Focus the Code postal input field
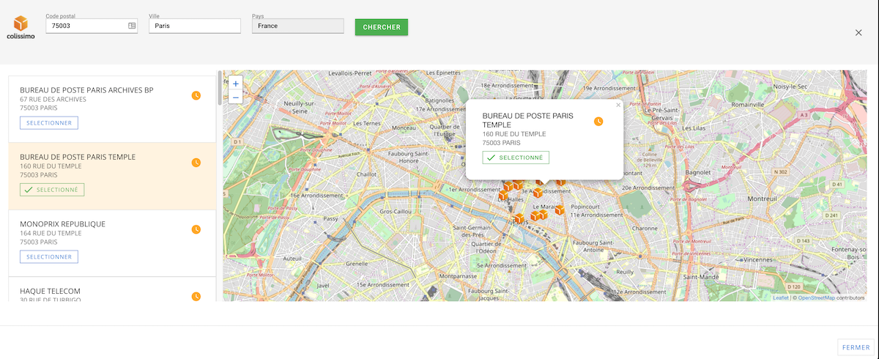This screenshot has width=879, height=359. [x=92, y=26]
